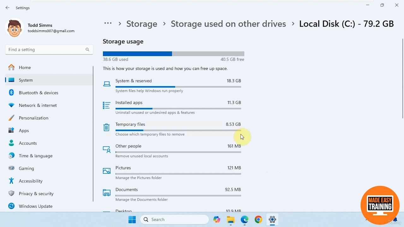This screenshot has width=404, height=227.
Task: Click the storage usage progress bar
Action: (173, 54)
